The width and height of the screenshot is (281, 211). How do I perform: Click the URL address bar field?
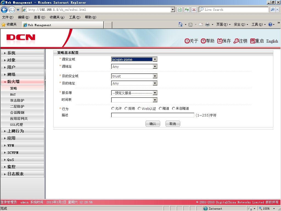point(99,10)
